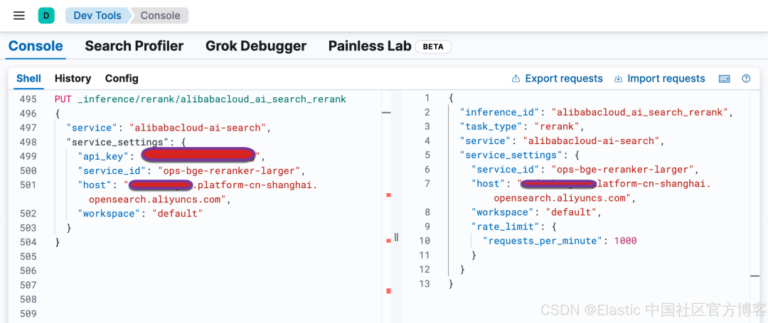This screenshot has height=323, width=768.
Task: Click "task_type": "rerank" in response
Action: click(x=522, y=126)
